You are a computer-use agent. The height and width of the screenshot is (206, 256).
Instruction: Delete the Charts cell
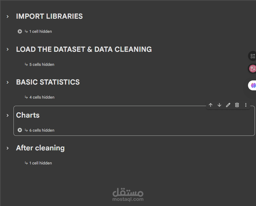[237, 105]
